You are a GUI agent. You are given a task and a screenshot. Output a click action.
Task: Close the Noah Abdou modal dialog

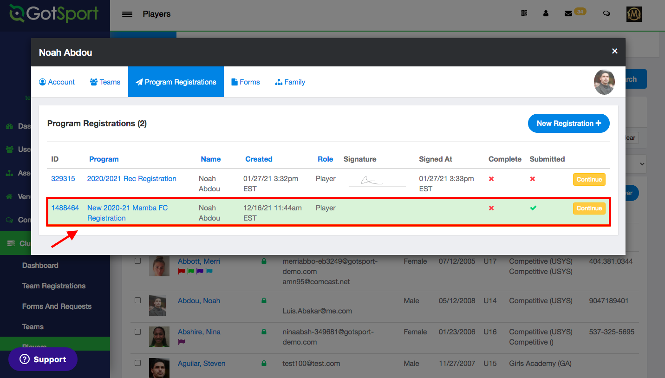coord(615,51)
